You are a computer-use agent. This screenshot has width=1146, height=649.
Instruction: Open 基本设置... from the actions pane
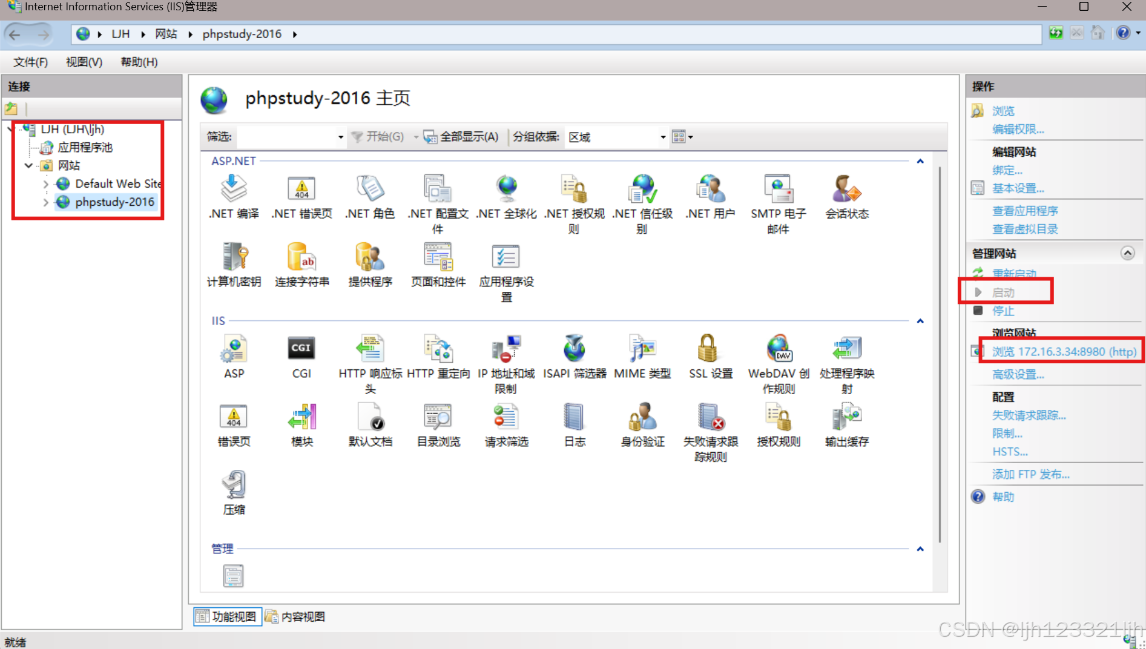click(x=1018, y=188)
